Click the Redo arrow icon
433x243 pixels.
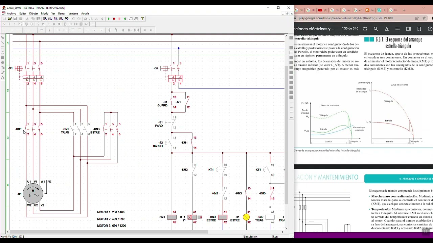coord(79,19)
